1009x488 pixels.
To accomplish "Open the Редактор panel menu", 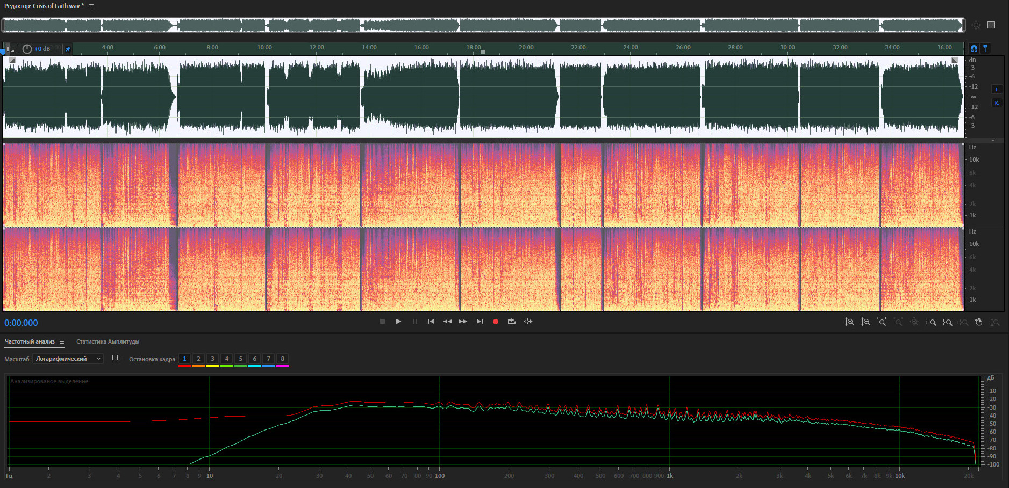I will point(91,6).
